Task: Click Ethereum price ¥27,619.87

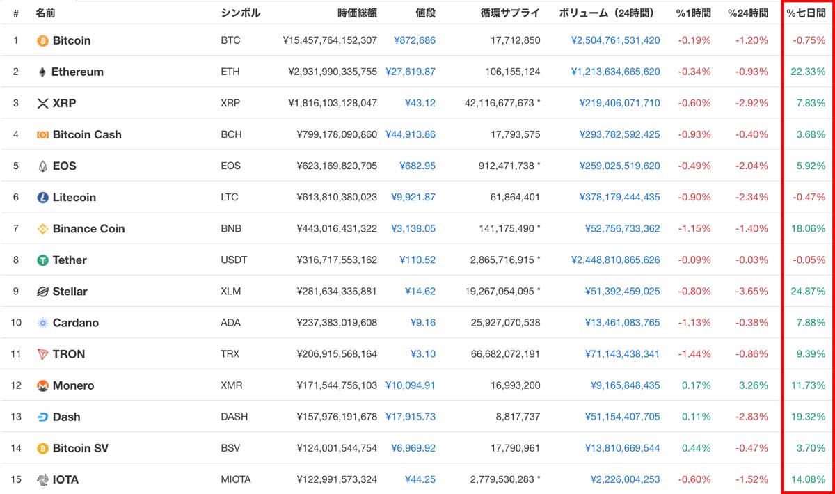Action: pos(411,72)
